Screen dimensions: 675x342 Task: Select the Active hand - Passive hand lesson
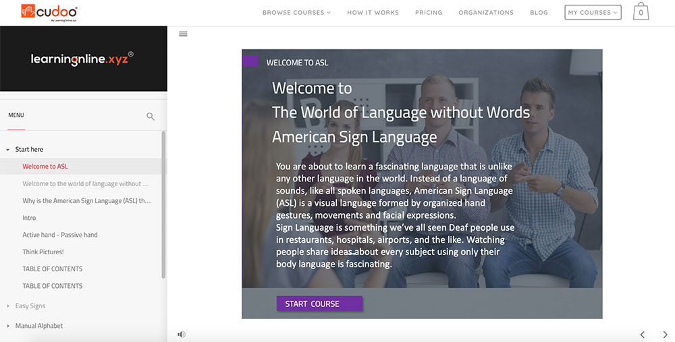60,235
